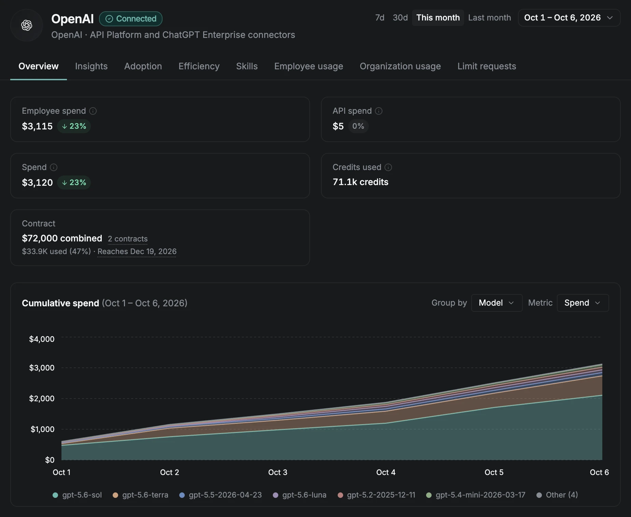
Task: Click the Employee spend 23% decrease badge
Action: 74,126
